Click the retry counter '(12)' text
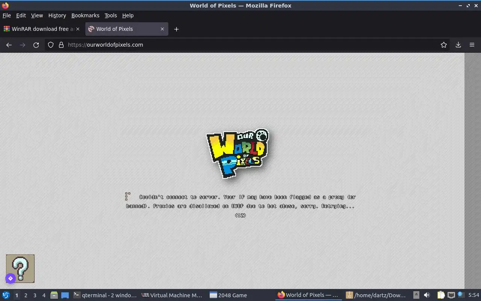This screenshot has width=481, height=301. pos(240,215)
